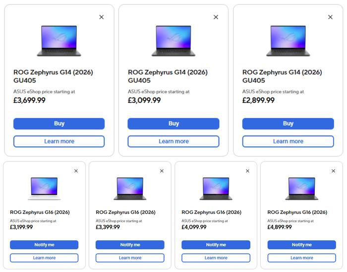Close the £2,899.99 Zephyrus G14 card

[330, 17]
